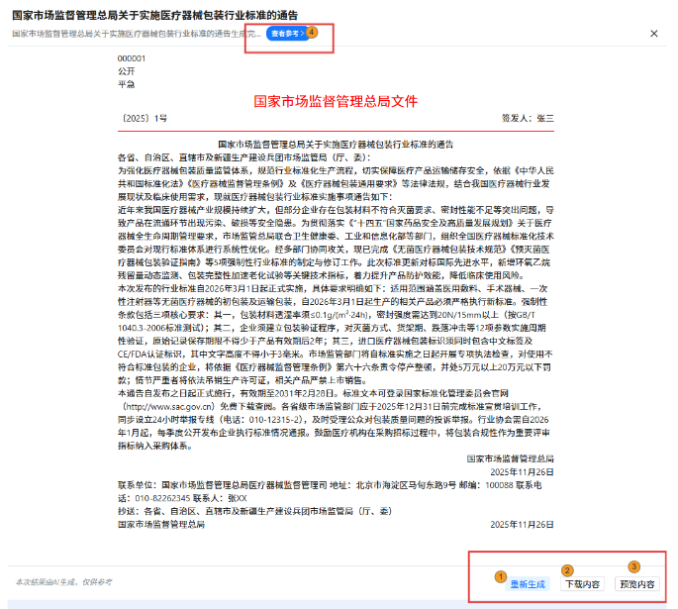Click the document number 〔2025〕1号
The image size is (678, 609).
point(144,119)
